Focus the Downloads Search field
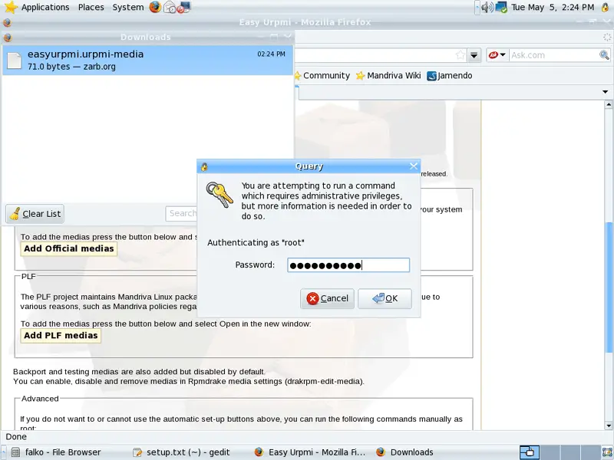614x460 pixels. [181, 214]
